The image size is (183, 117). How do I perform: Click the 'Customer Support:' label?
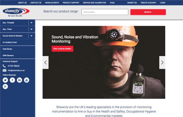(x=10, y=61)
